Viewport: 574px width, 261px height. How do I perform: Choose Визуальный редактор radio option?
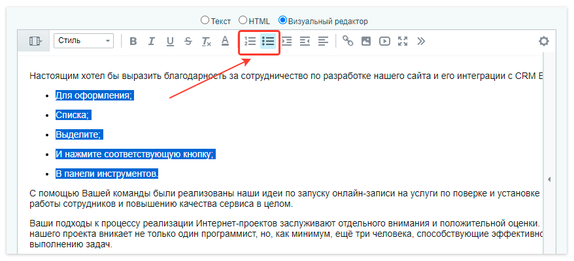click(x=283, y=21)
